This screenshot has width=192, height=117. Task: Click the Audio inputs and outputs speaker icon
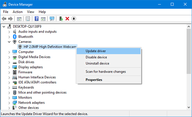click(x=15, y=32)
